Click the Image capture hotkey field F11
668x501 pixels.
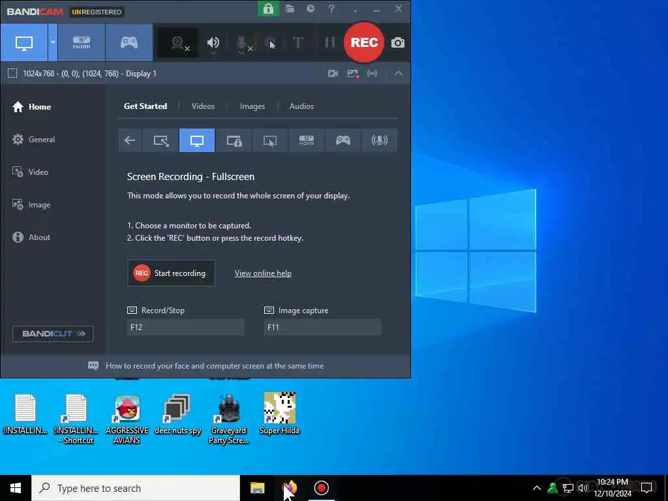coord(322,327)
